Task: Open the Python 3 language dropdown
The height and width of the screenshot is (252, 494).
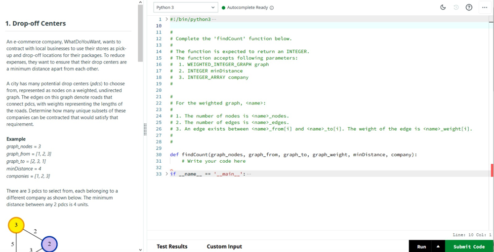Action: [185, 7]
